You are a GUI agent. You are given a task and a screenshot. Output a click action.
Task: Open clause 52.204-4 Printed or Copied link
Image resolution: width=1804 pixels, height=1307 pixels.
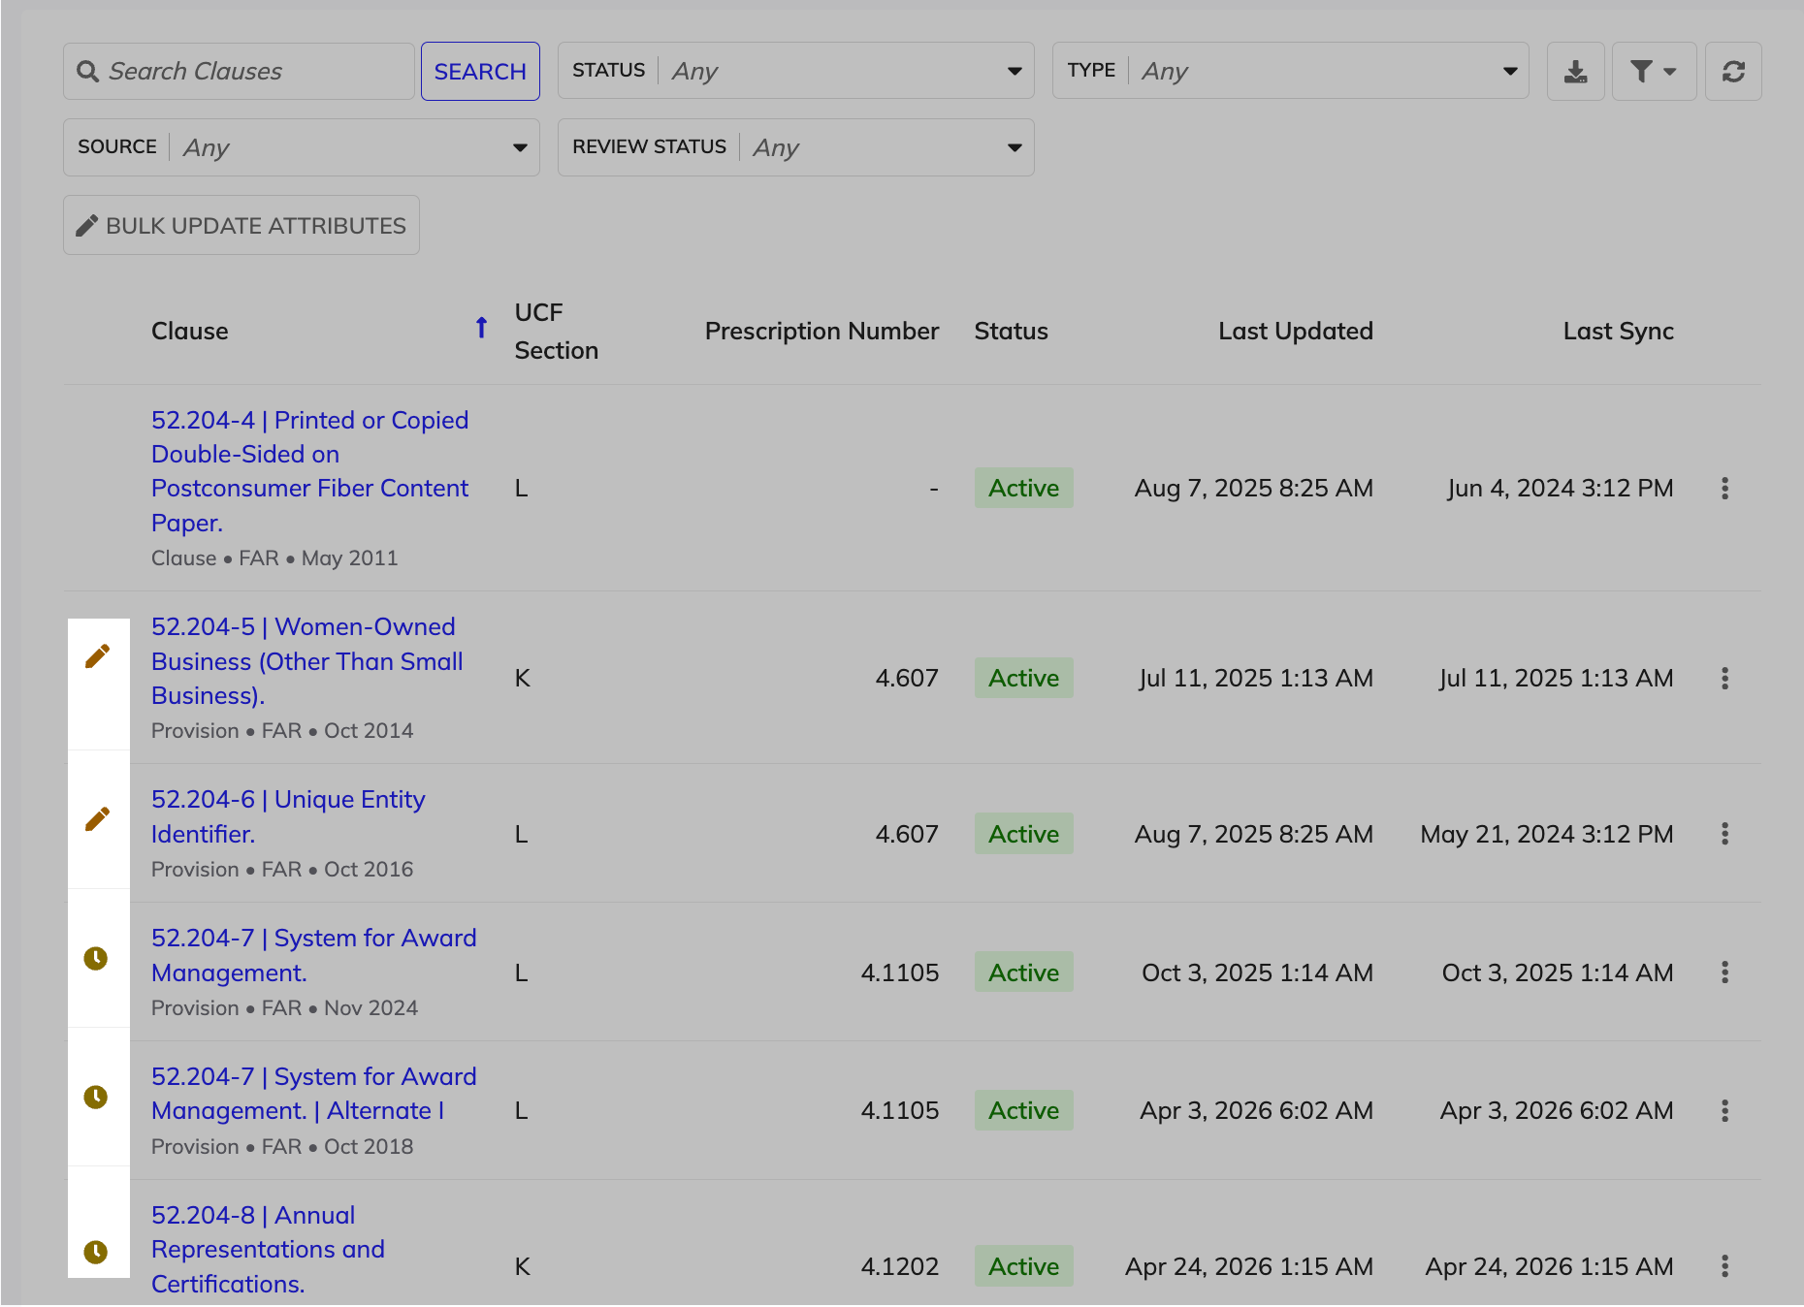coord(310,471)
